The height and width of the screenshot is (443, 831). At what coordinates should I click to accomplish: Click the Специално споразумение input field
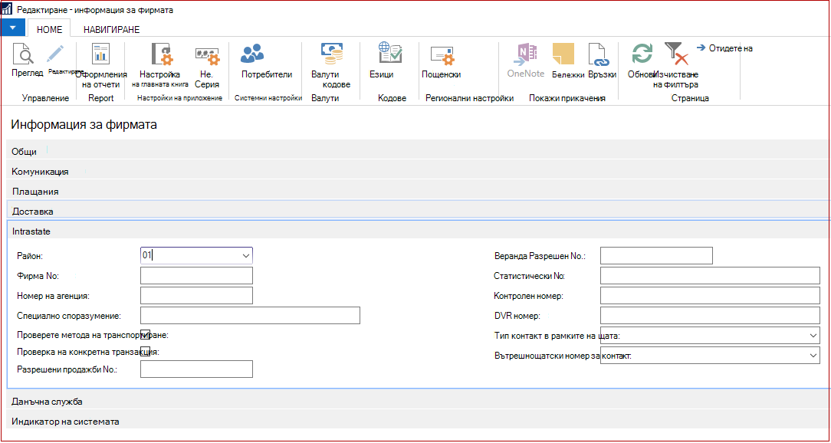pyautogui.click(x=250, y=315)
